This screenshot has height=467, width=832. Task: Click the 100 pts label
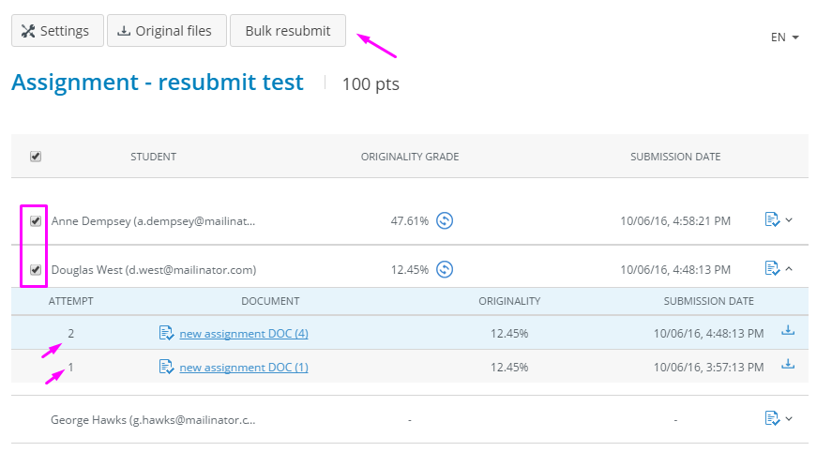point(371,83)
